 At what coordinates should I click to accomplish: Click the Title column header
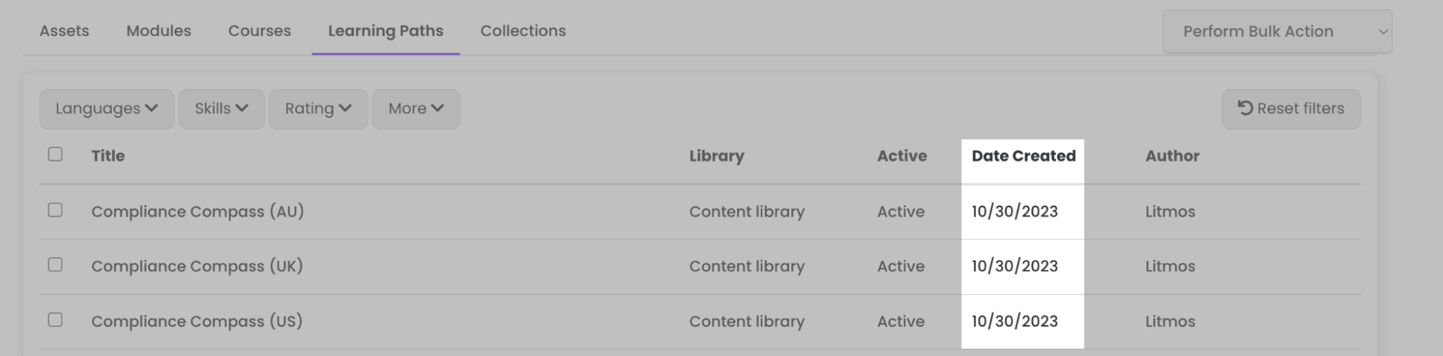tap(108, 156)
